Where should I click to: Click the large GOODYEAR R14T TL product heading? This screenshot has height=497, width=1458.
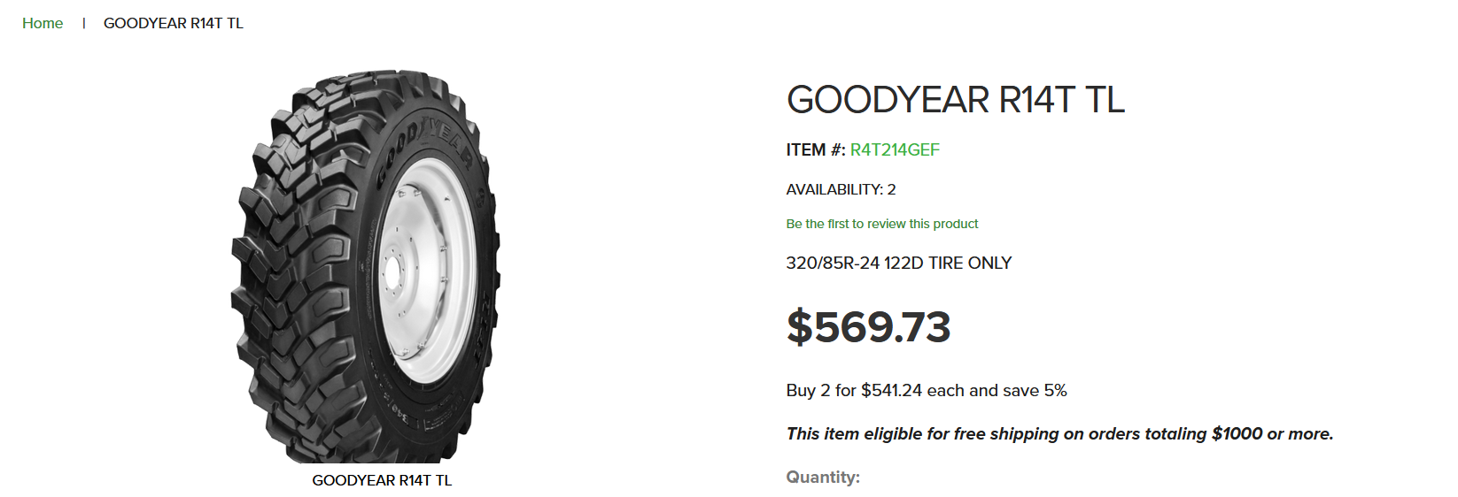[956, 99]
